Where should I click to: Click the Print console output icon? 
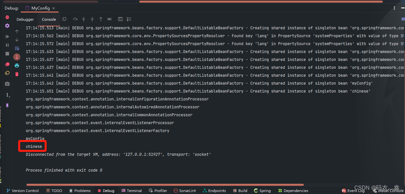(x=17, y=66)
